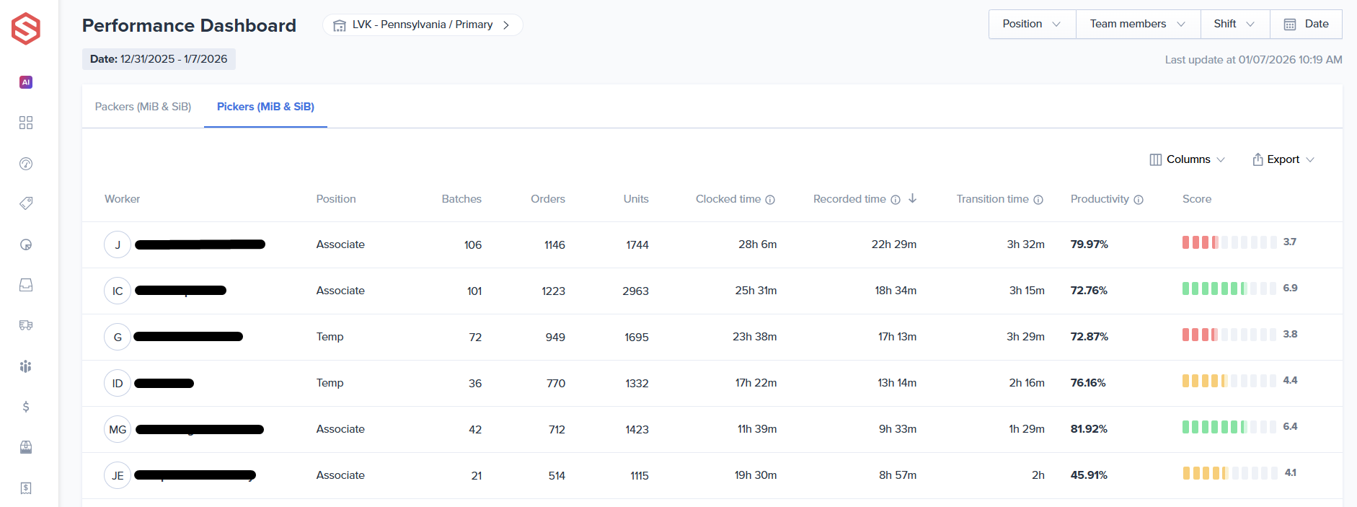Open the AI assistant sidebar icon
The width and height of the screenshot is (1357, 507).
pos(26,82)
